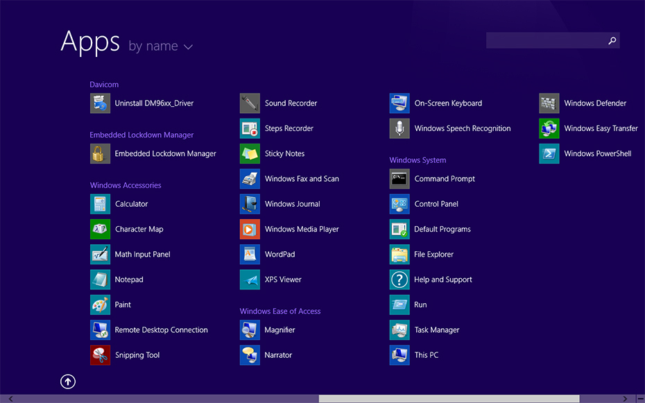This screenshot has width=645, height=403.
Task: Open the Task Manager icon
Action: point(399,330)
